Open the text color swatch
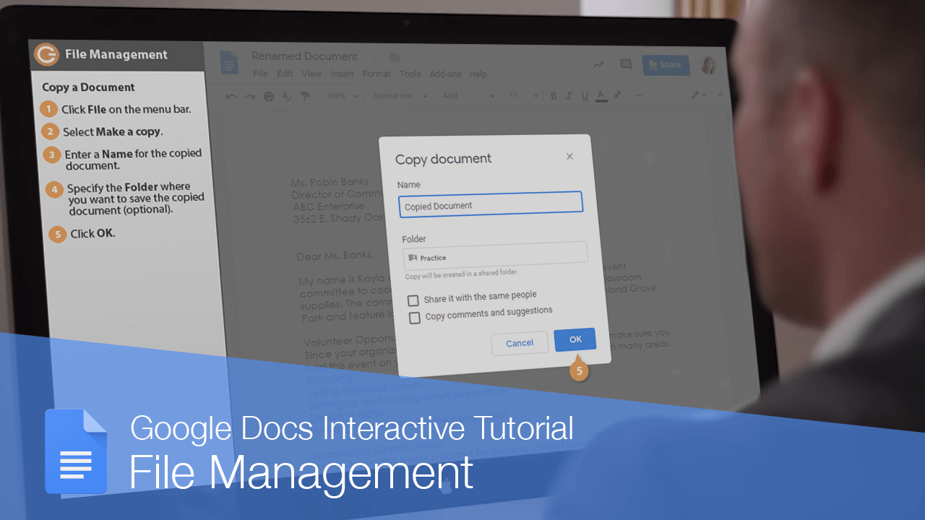 click(x=601, y=95)
